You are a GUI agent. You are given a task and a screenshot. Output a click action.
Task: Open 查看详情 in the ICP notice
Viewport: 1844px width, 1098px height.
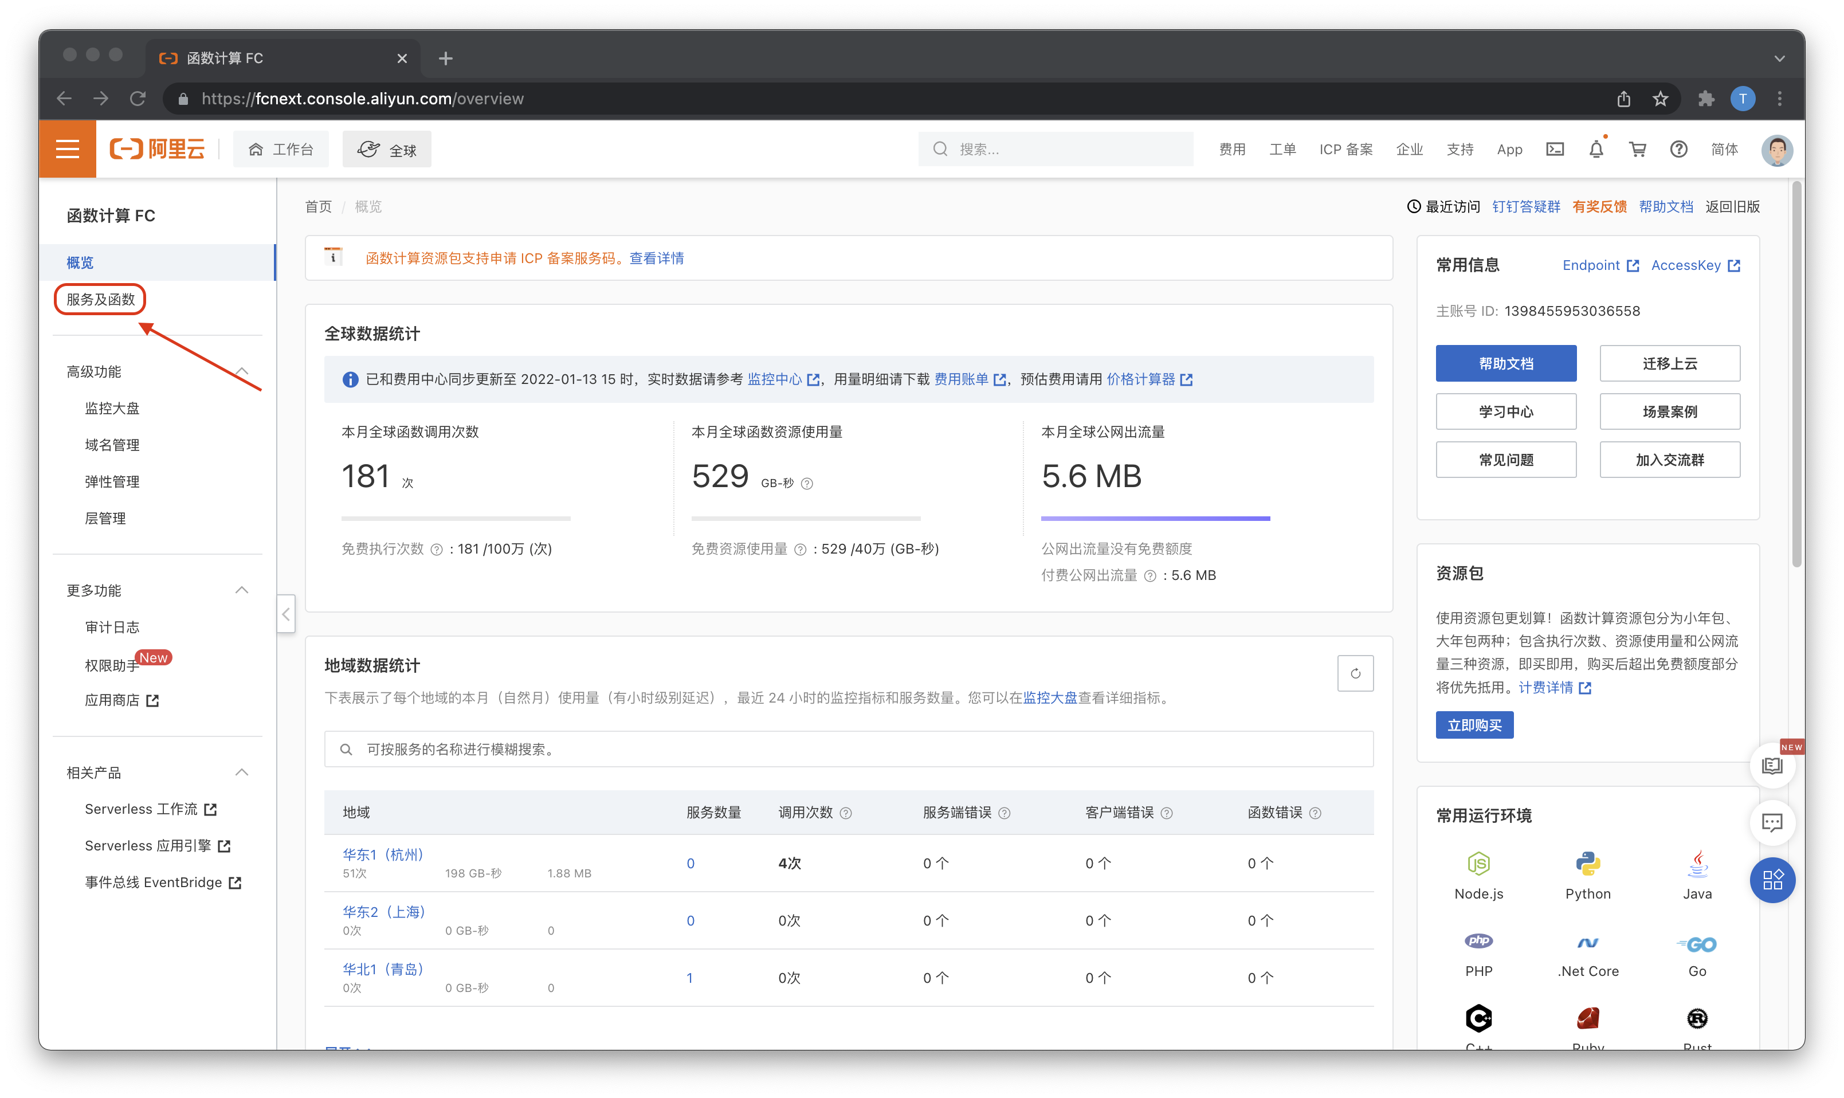pos(657,258)
